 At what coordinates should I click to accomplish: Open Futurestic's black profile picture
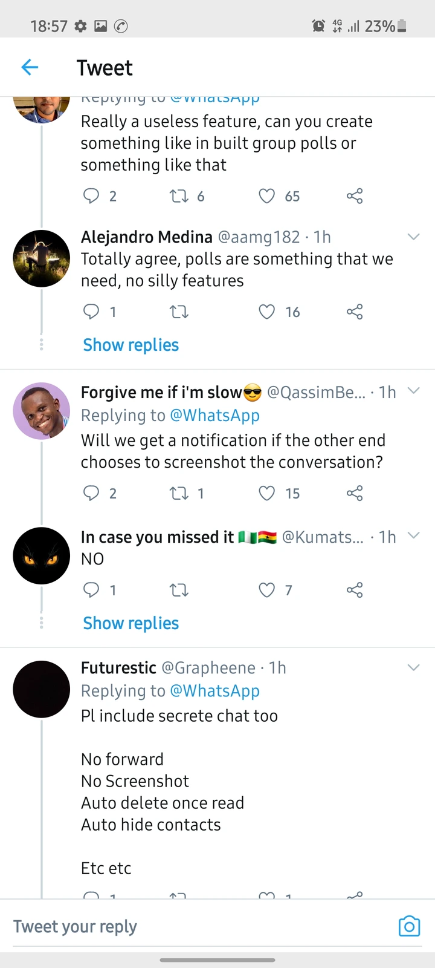pyautogui.click(x=42, y=689)
